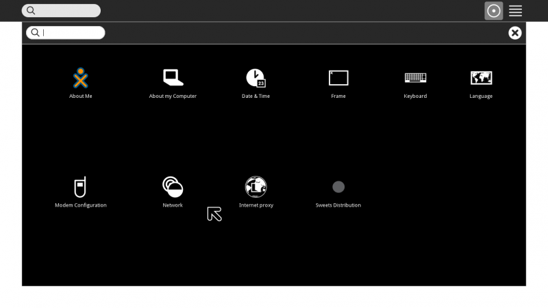
Task: Switch to the radial favorites view
Action: pyautogui.click(x=494, y=10)
